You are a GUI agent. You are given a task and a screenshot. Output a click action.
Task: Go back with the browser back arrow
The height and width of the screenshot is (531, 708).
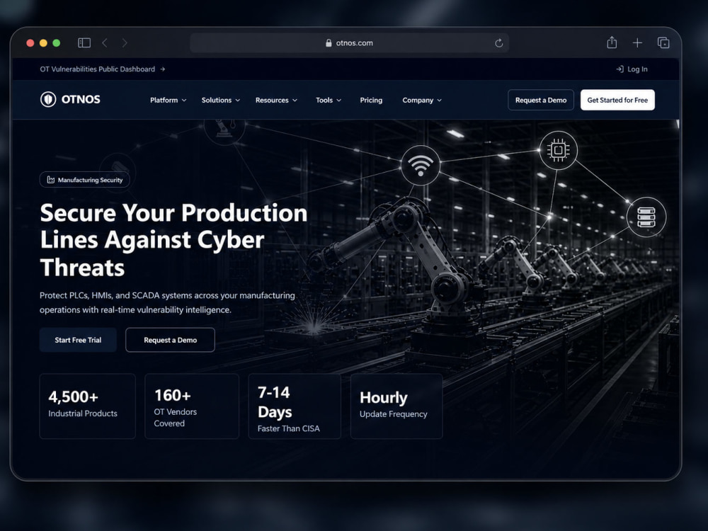105,43
